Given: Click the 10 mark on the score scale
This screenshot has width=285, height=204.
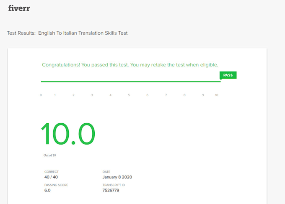Looking at the screenshot, I should (x=216, y=95).
